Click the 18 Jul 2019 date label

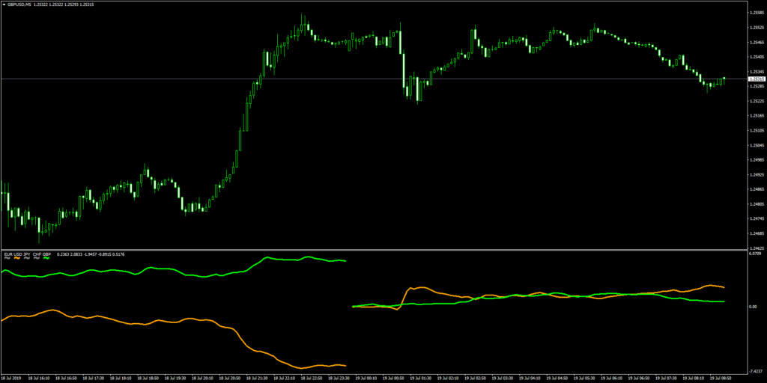(13, 378)
